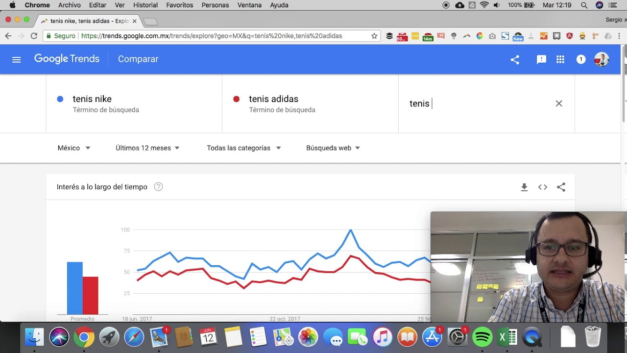
Task: Open Spotlight search in menu bar
Action: [584, 5]
